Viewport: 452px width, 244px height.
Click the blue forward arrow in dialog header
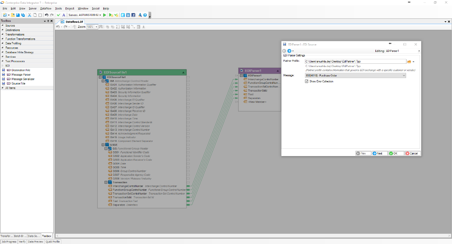[x=289, y=51]
